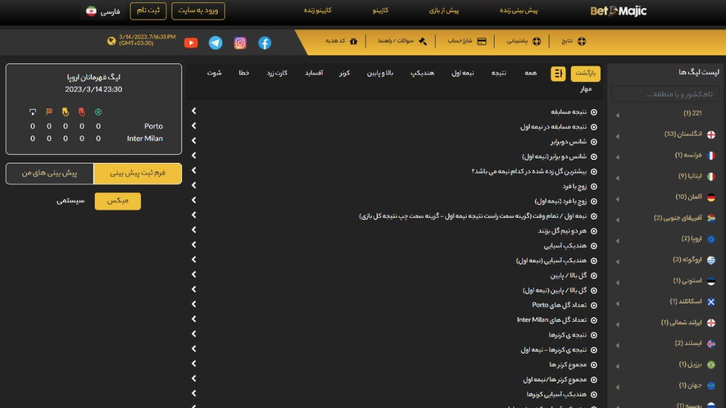This screenshot has height=408, width=726.
Task: Switch to the پیش بینی های من tab
Action: pyautogui.click(x=48, y=173)
